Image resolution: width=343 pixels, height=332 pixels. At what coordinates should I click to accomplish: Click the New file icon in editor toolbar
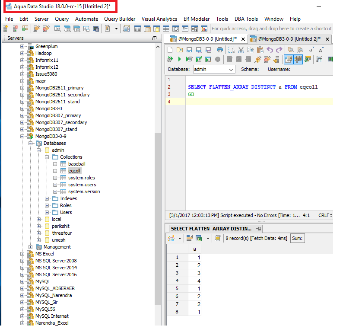tap(170, 50)
